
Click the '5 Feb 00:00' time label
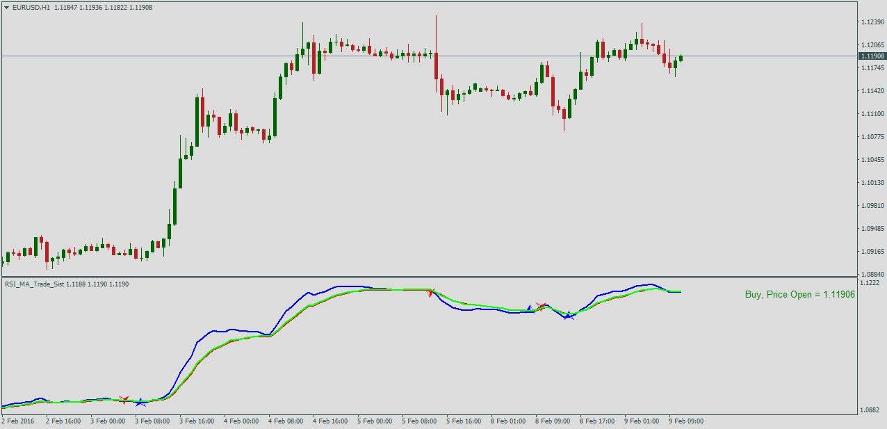point(375,421)
